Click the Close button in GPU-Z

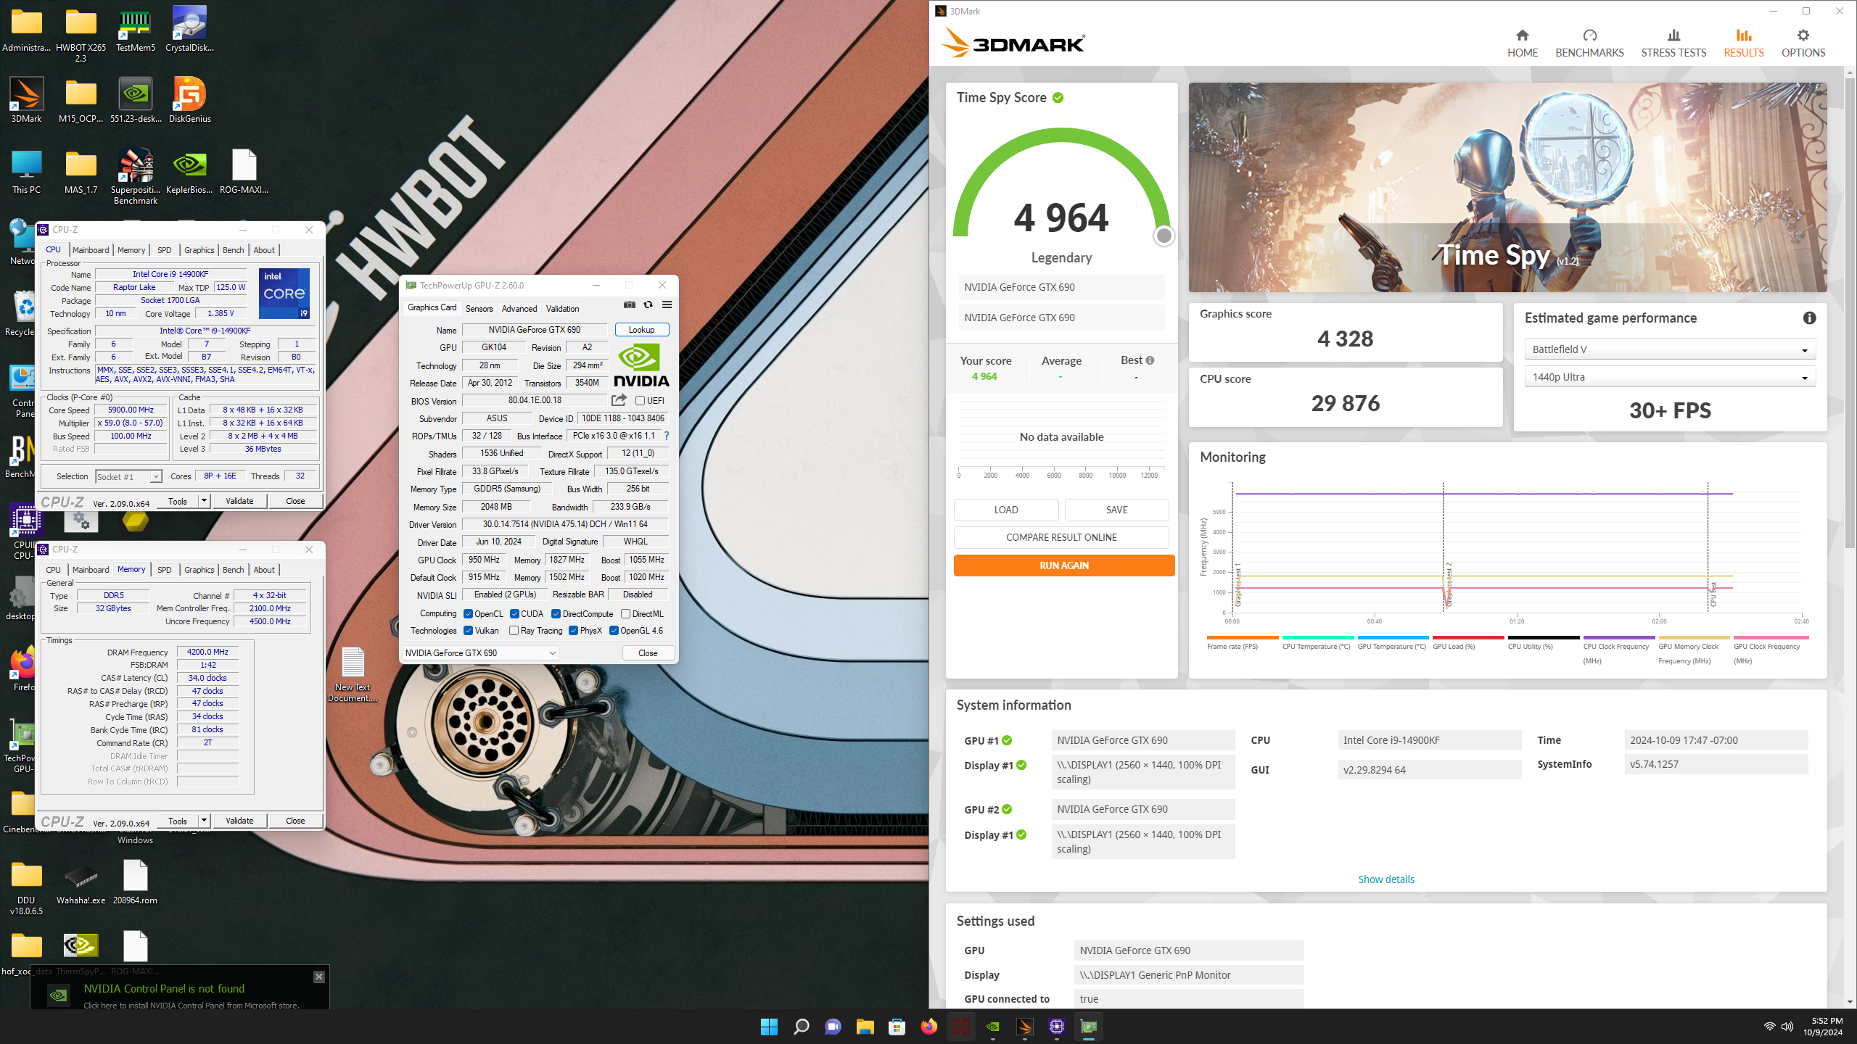pyautogui.click(x=648, y=652)
